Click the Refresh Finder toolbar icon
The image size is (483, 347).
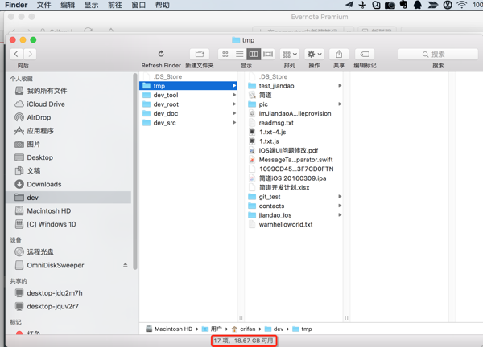(161, 54)
